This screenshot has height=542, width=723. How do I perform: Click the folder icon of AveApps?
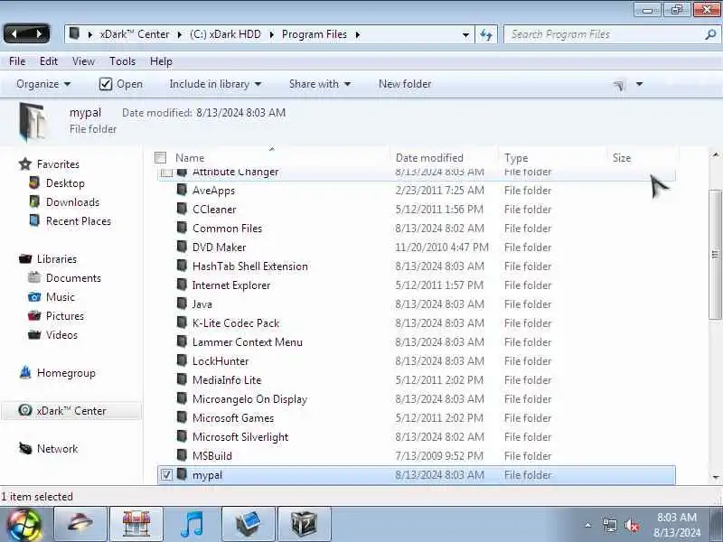pos(183,190)
